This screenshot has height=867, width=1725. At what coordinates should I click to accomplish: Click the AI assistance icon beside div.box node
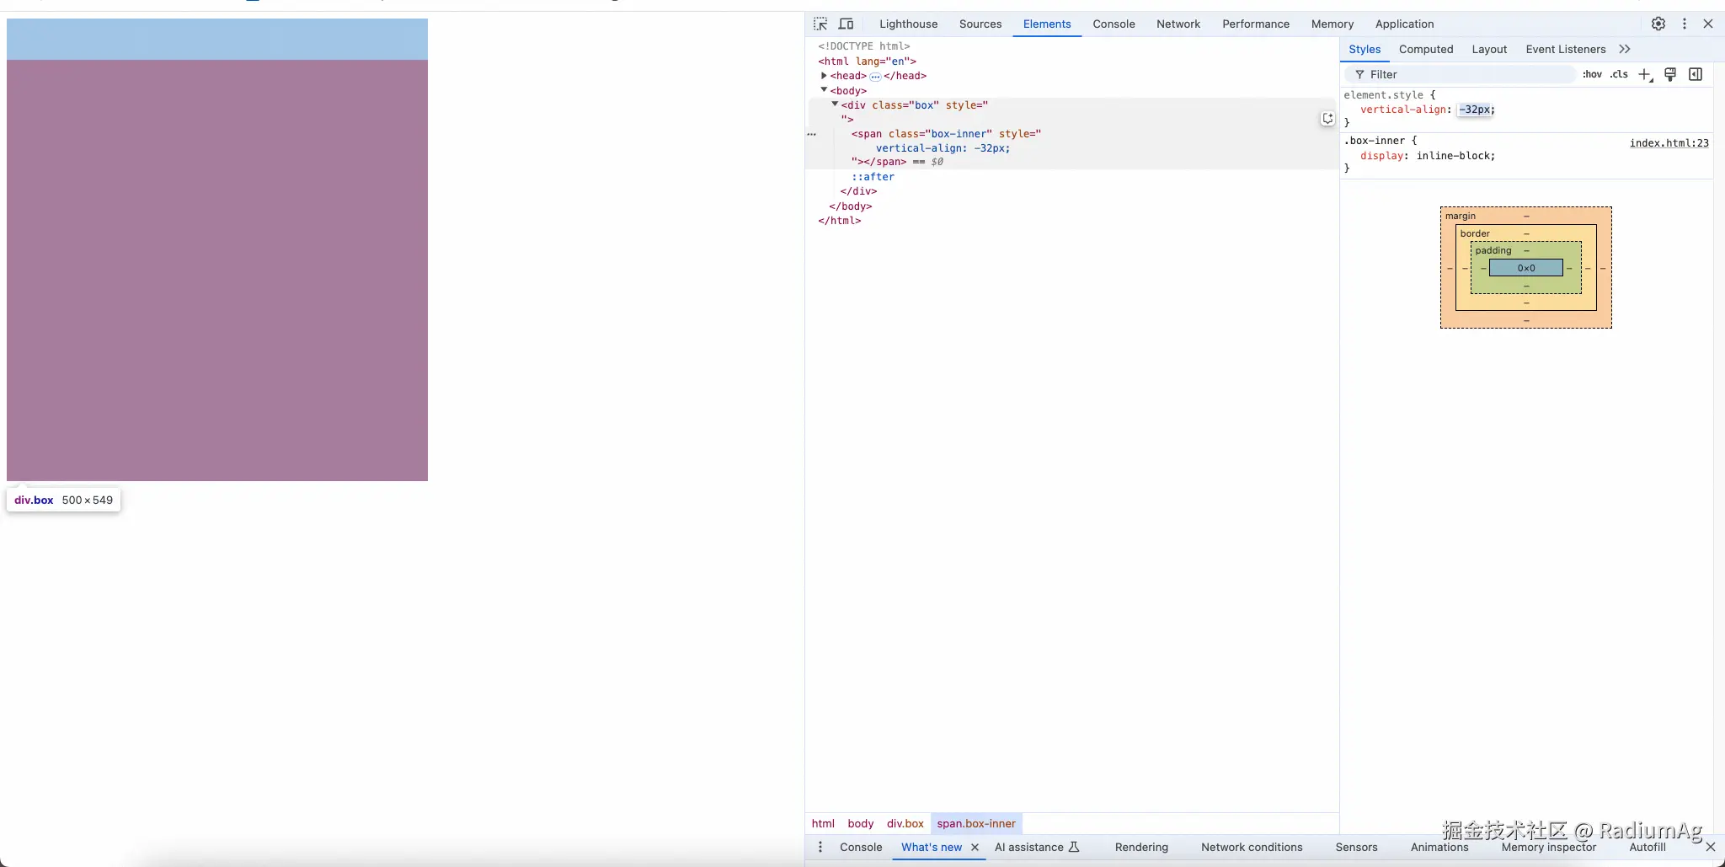[1327, 119]
